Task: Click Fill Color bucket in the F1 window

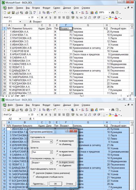Action: (x=110, y=17)
